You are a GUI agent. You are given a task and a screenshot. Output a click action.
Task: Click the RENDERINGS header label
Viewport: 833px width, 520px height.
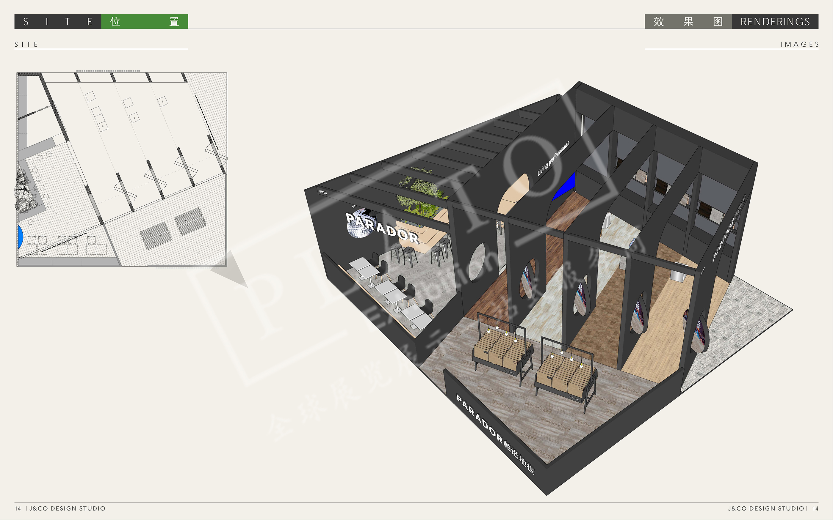pyautogui.click(x=775, y=22)
